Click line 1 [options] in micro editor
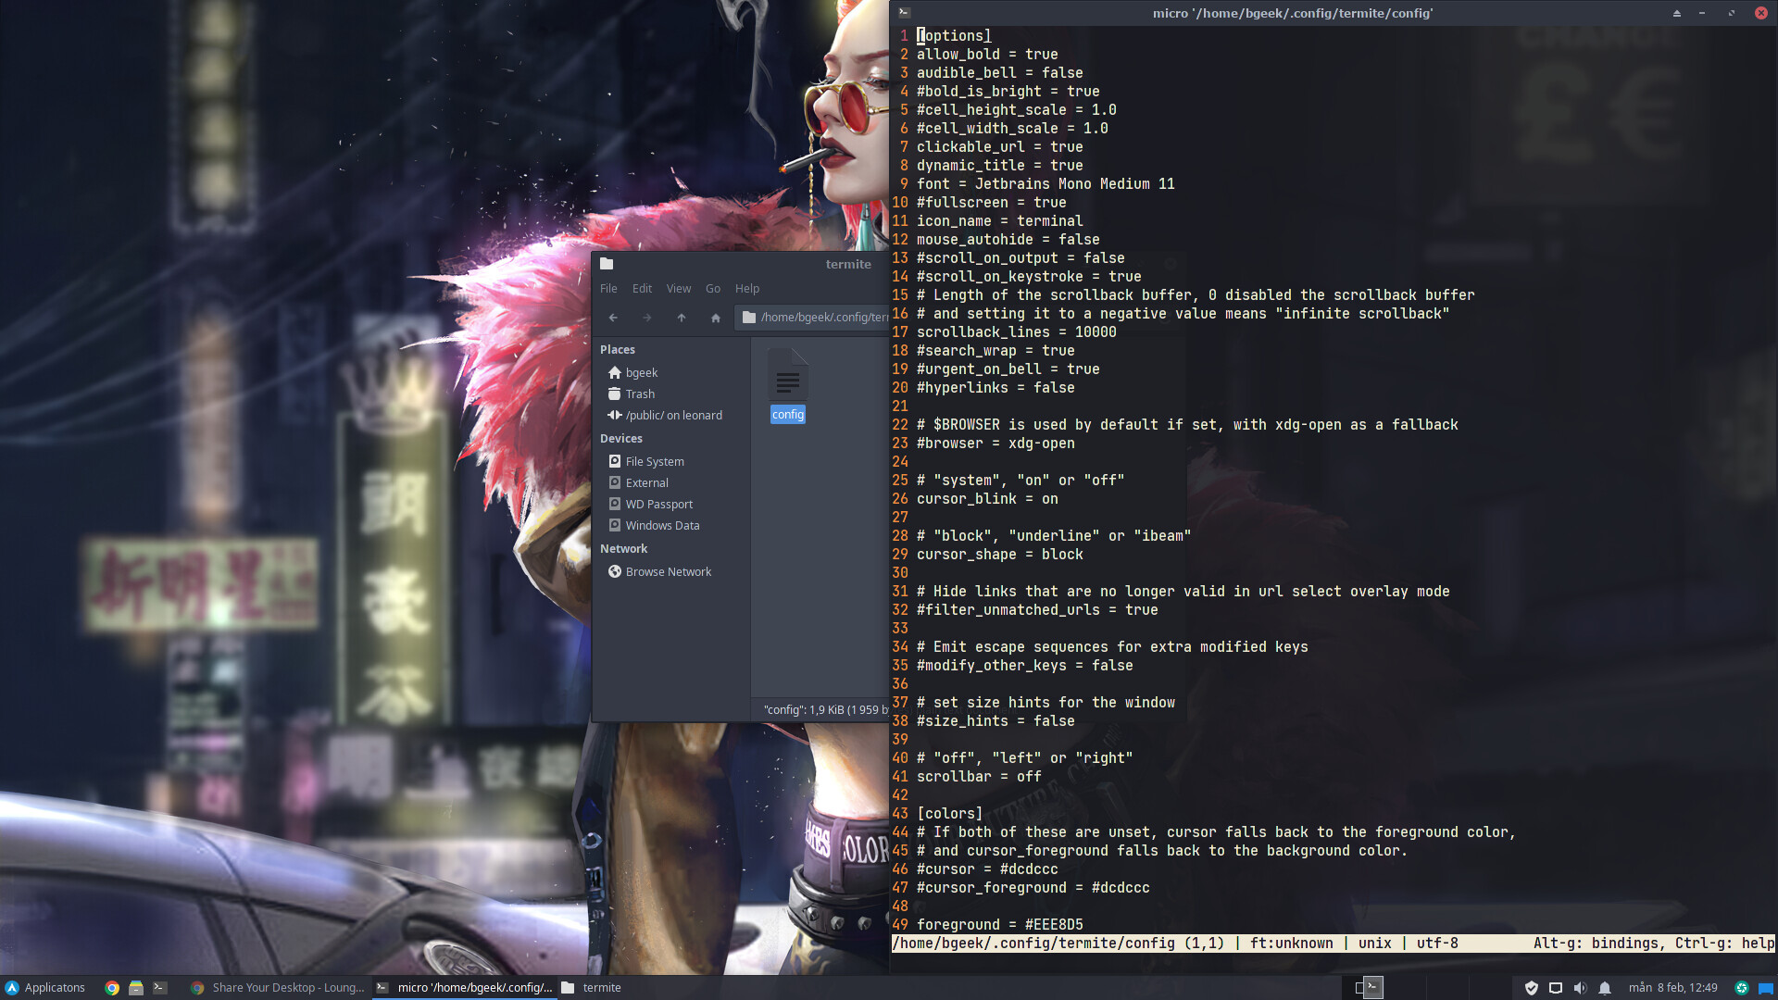Screen dimensions: 1778x1000 [x=954, y=35]
